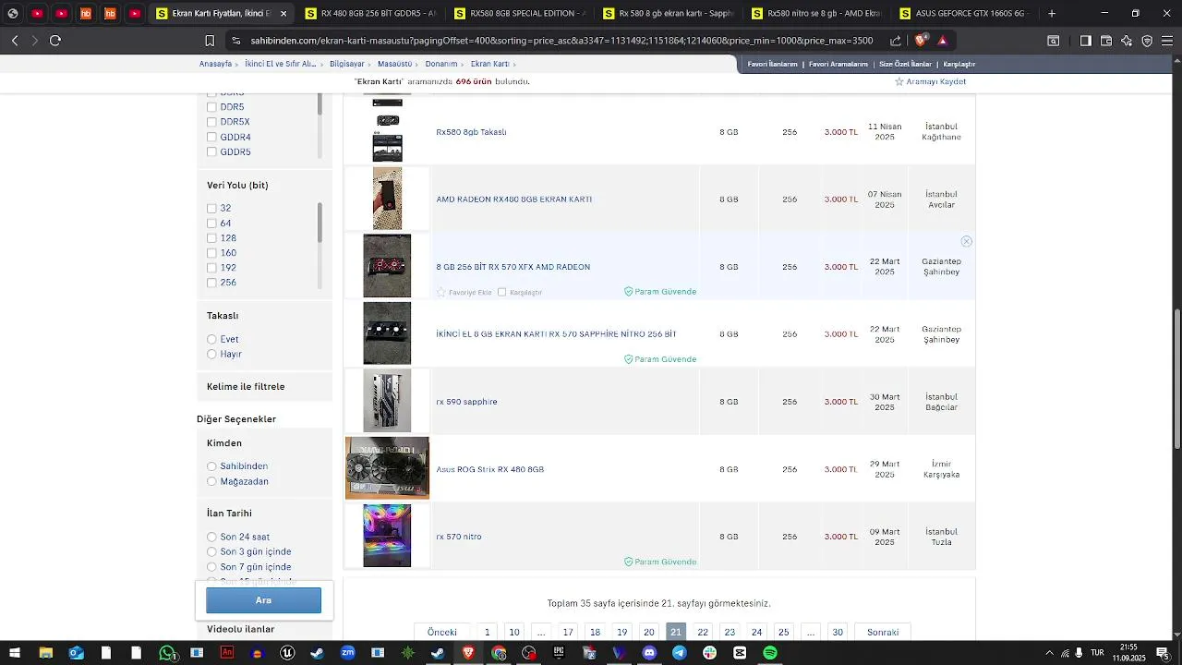Click the star icon beside Aramayı Kaydet
Viewport: 1182px width, 665px height.
tap(899, 81)
